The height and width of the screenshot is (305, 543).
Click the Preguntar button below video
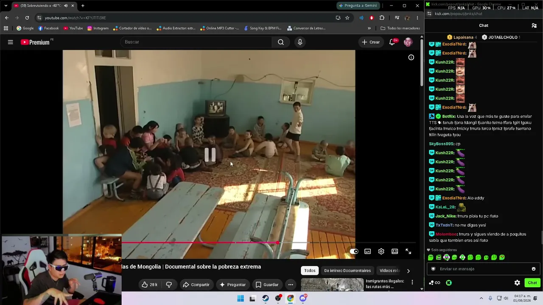pyautogui.click(x=232, y=285)
